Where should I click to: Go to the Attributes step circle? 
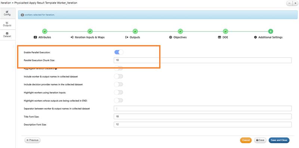[x=44, y=31]
